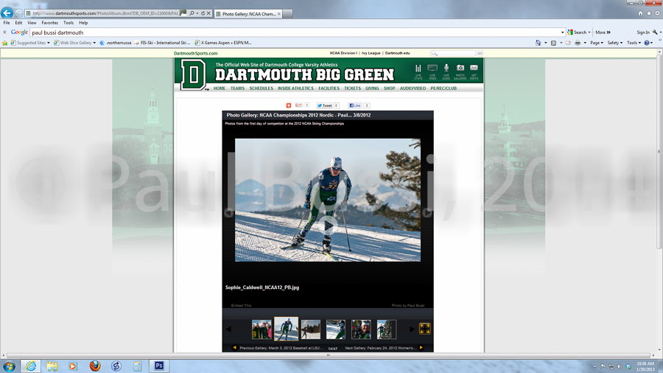Expand the Suggested Sites dropdown
The width and height of the screenshot is (663, 373).
coord(48,43)
